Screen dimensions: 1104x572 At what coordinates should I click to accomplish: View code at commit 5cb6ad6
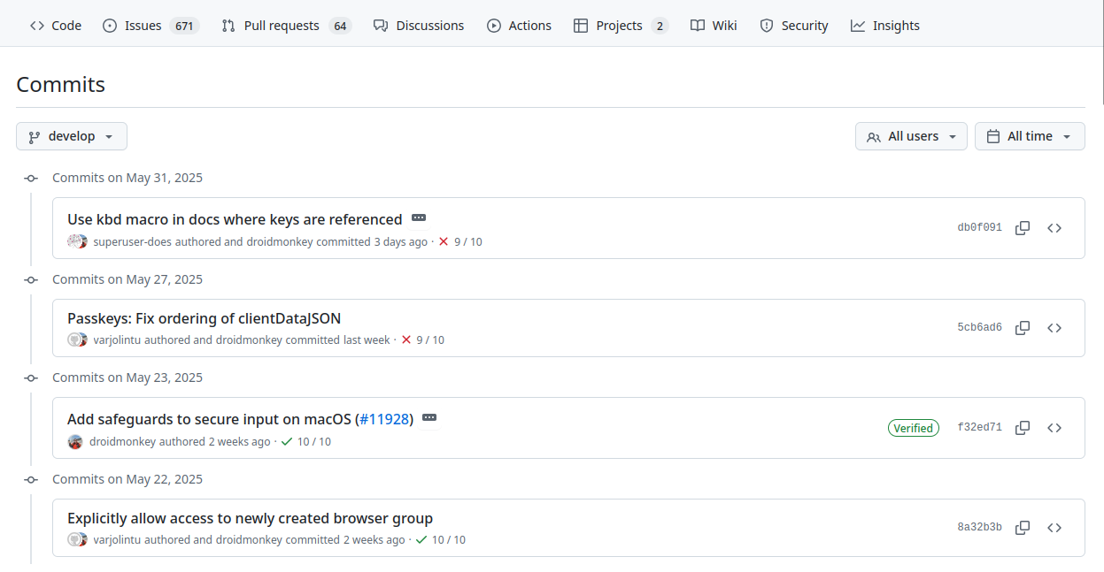[x=1054, y=327]
